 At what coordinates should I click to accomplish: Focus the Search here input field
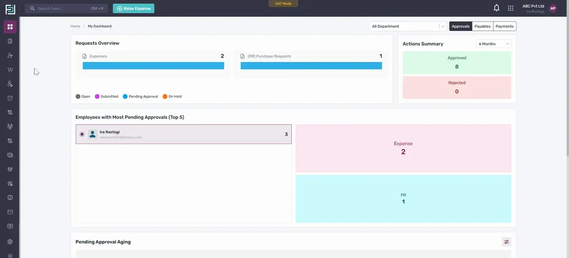[66, 8]
